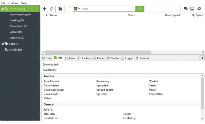Show Downloading (0) torrents
This screenshot has height=124, width=205.
[20, 15]
